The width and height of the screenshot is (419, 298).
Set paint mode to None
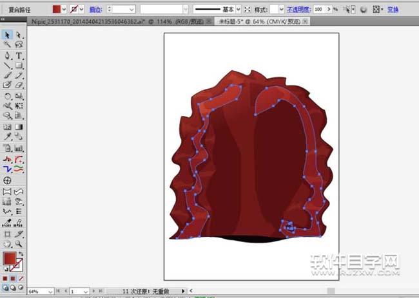point(21,278)
